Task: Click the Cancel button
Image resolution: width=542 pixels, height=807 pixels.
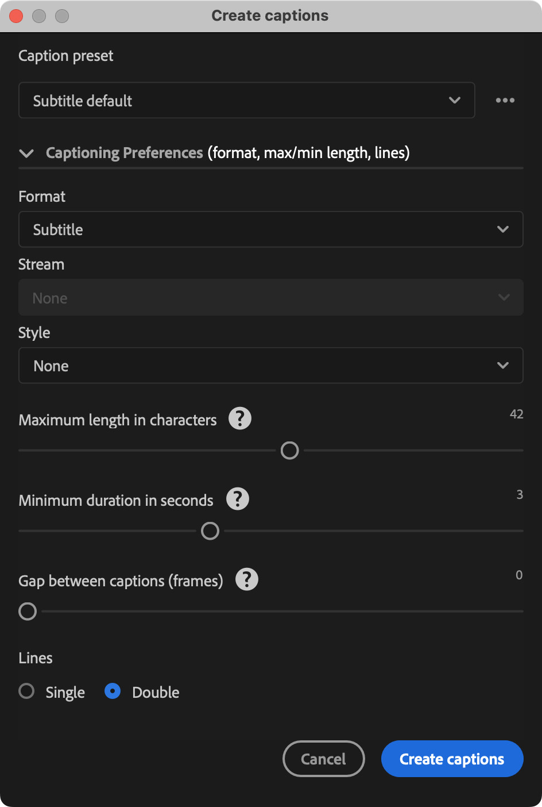Action: point(324,759)
